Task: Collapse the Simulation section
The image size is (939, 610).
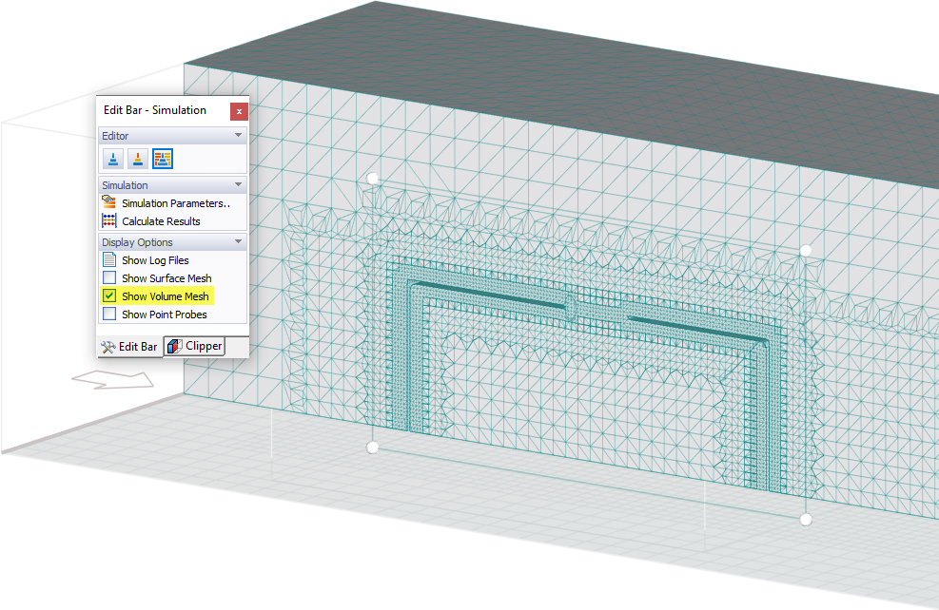Action: click(x=238, y=183)
